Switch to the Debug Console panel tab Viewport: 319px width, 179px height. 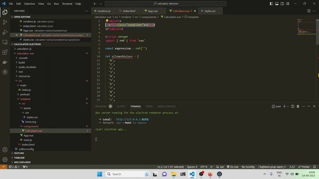(166, 106)
